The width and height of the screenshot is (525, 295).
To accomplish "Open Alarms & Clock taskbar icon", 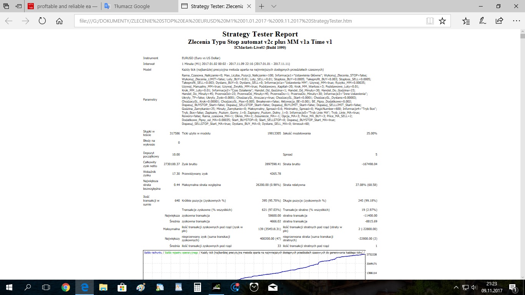I will (x=254, y=287).
